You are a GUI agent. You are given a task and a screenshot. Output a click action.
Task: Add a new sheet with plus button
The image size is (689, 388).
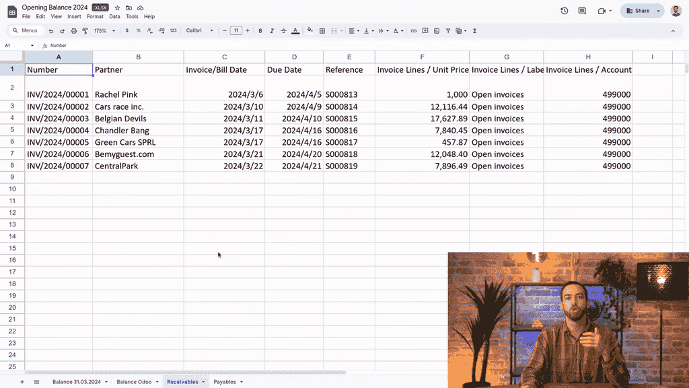[22, 382]
